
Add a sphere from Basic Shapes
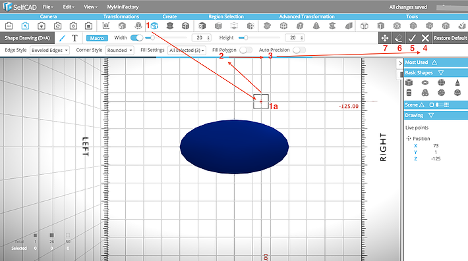pos(441,83)
